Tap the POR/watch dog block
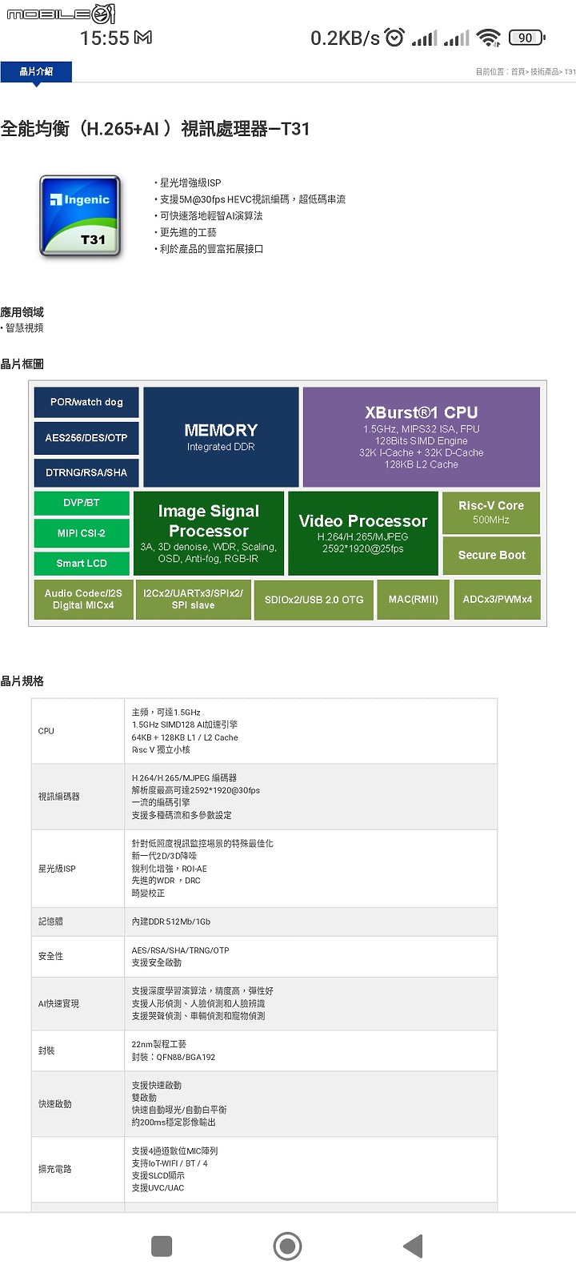This screenshot has width=576, height=1281. [x=86, y=402]
